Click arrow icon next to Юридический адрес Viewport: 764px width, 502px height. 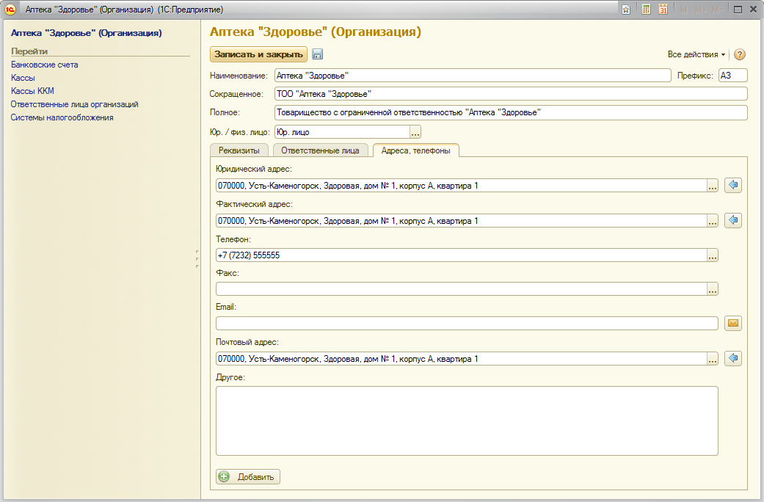pos(732,185)
